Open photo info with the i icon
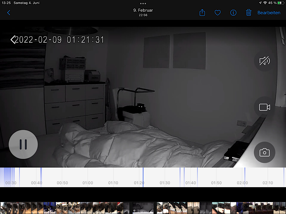This screenshot has height=214, width=286. (x=233, y=13)
